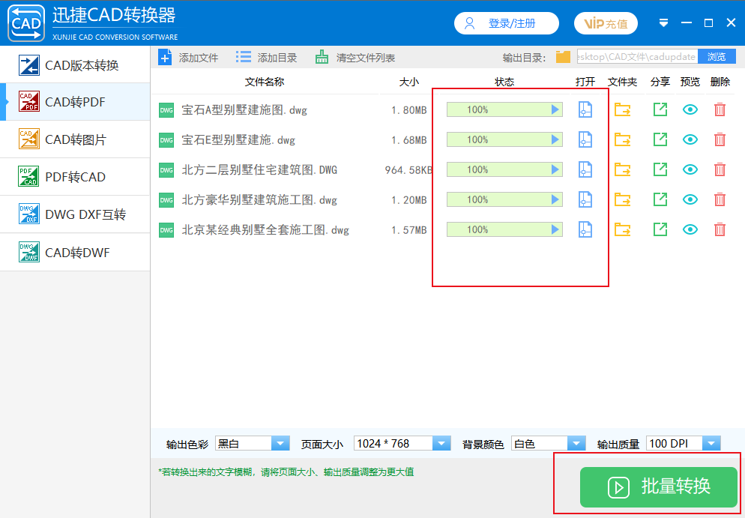Delete 北京某经典别墅全套施工图.dwg from list
This screenshot has width=745, height=518.
(x=720, y=229)
